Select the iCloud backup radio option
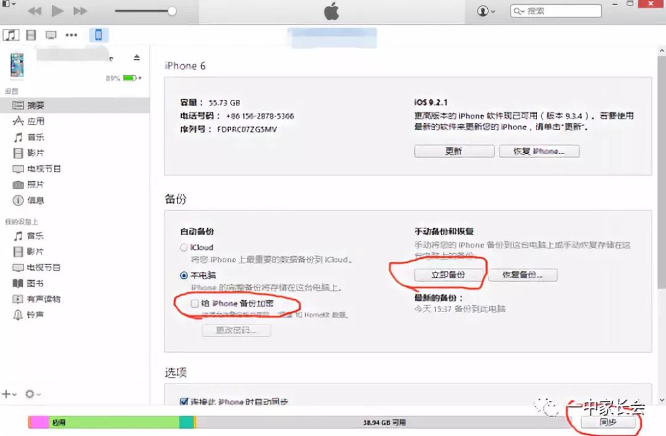This screenshot has width=666, height=436. pos(184,247)
